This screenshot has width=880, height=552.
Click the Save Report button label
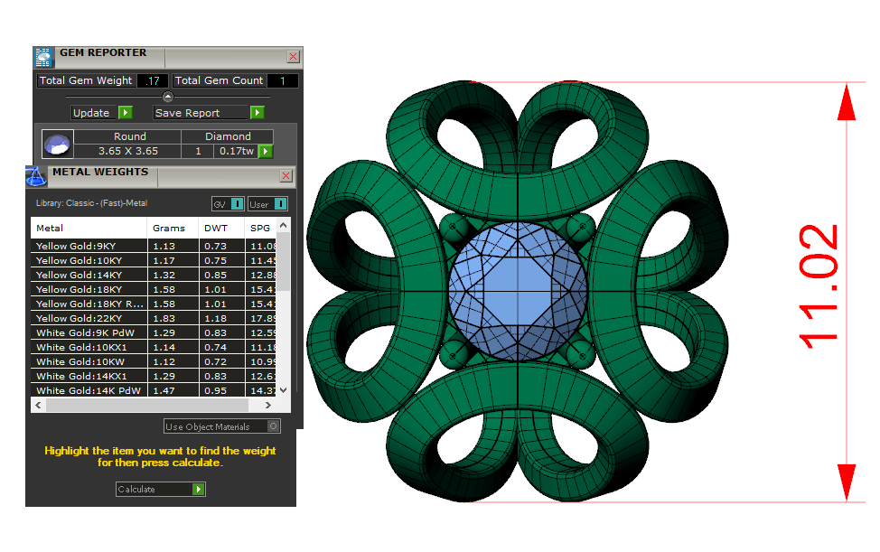click(188, 113)
